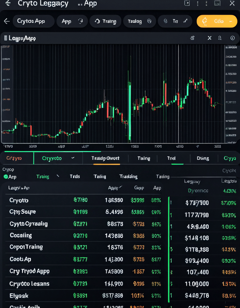Click the cloud icon beside Traiing

97,21
